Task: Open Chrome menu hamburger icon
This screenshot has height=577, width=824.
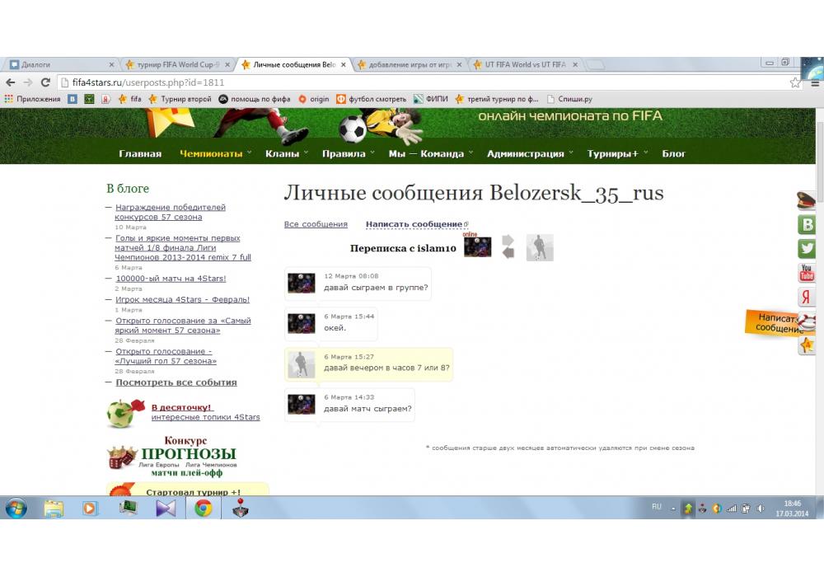Action: pos(815,83)
